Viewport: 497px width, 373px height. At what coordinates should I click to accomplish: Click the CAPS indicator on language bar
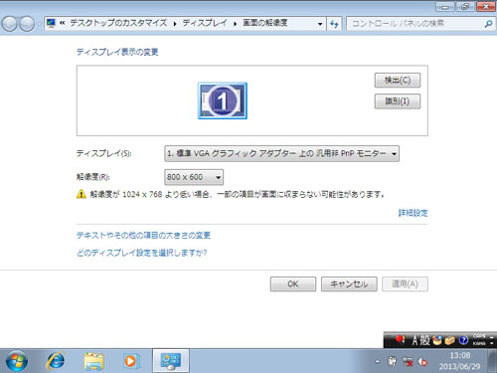click(x=479, y=336)
